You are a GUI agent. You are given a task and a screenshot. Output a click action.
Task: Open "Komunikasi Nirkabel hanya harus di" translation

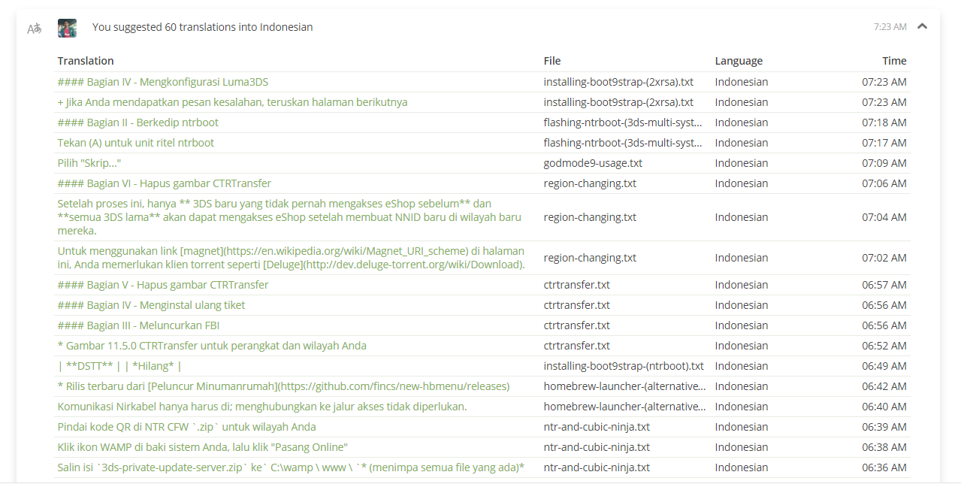coord(262,407)
